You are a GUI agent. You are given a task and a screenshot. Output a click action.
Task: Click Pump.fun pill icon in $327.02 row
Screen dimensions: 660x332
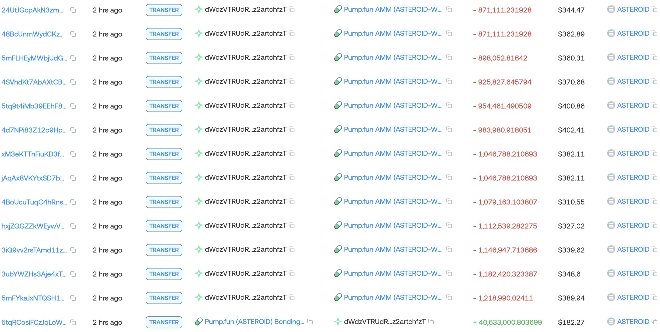338,225
